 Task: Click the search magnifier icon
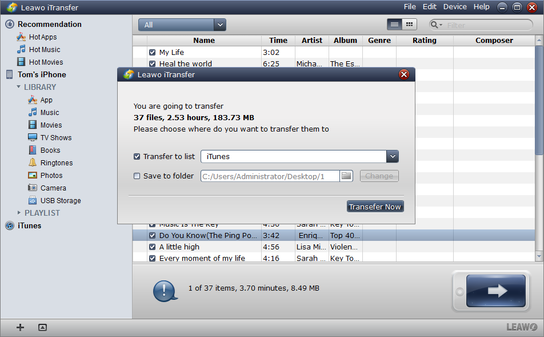pyautogui.click(x=434, y=25)
